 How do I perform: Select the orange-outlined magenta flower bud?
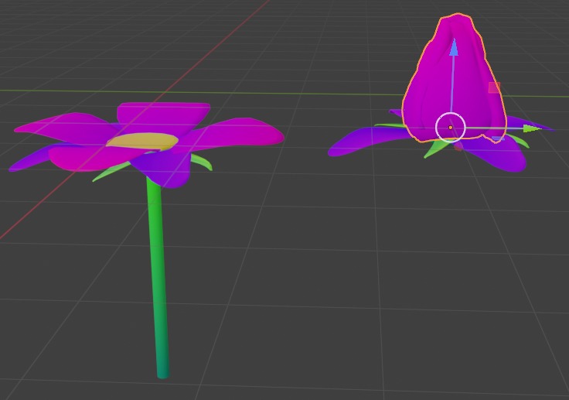454,78
